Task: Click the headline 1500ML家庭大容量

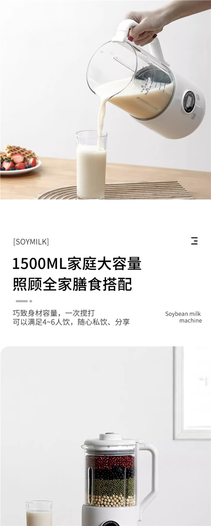Action: (x=77, y=263)
